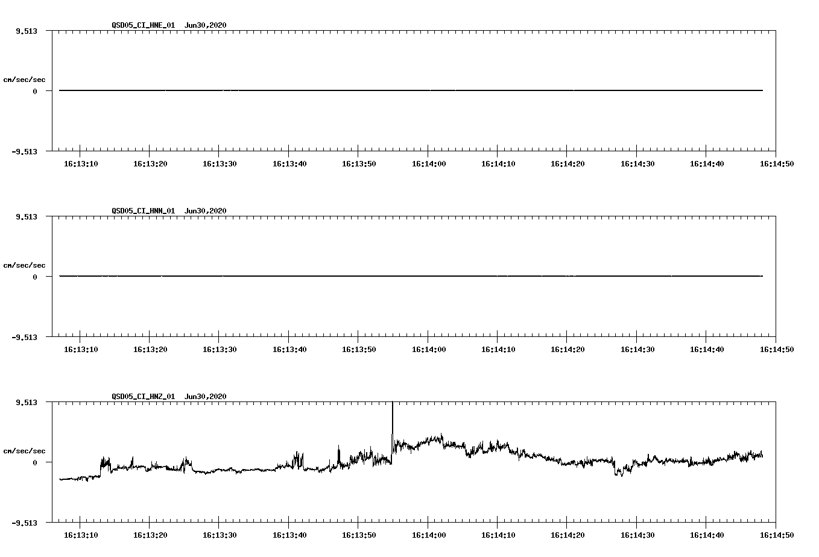Click the 16:13:40 time label under the HNZ plot

[289, 535]
